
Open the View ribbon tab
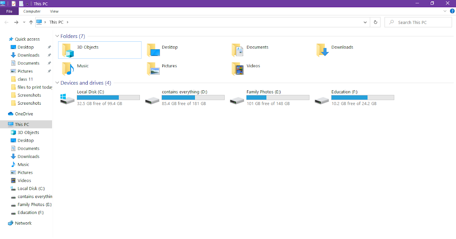click(54, 11)
